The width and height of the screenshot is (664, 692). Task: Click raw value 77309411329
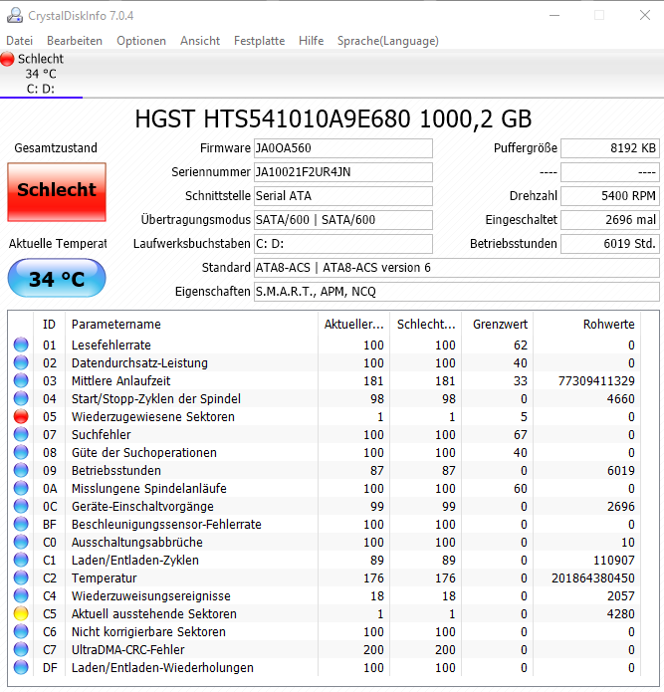point(596,381)
